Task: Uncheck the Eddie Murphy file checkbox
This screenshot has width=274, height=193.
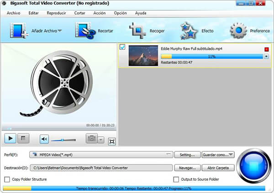Action: pyautogui.click(x=122, y=47)
